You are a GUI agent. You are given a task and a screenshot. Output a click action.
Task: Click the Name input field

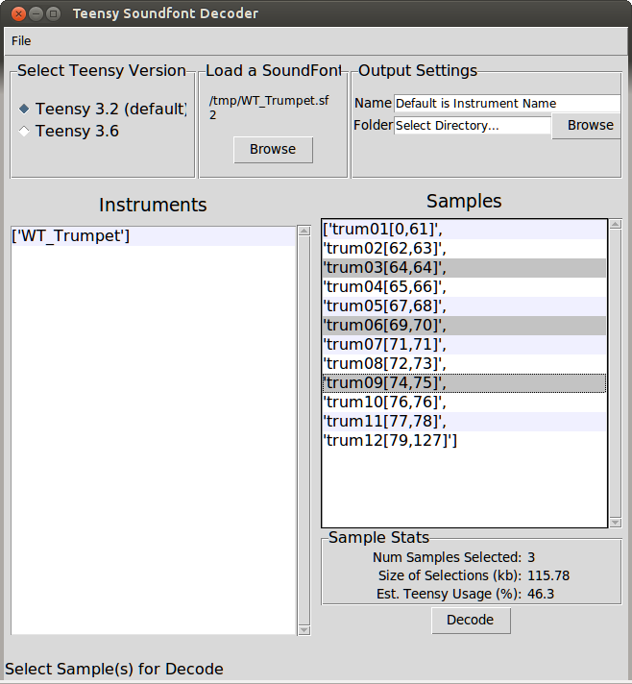click(x=507, y=104)
